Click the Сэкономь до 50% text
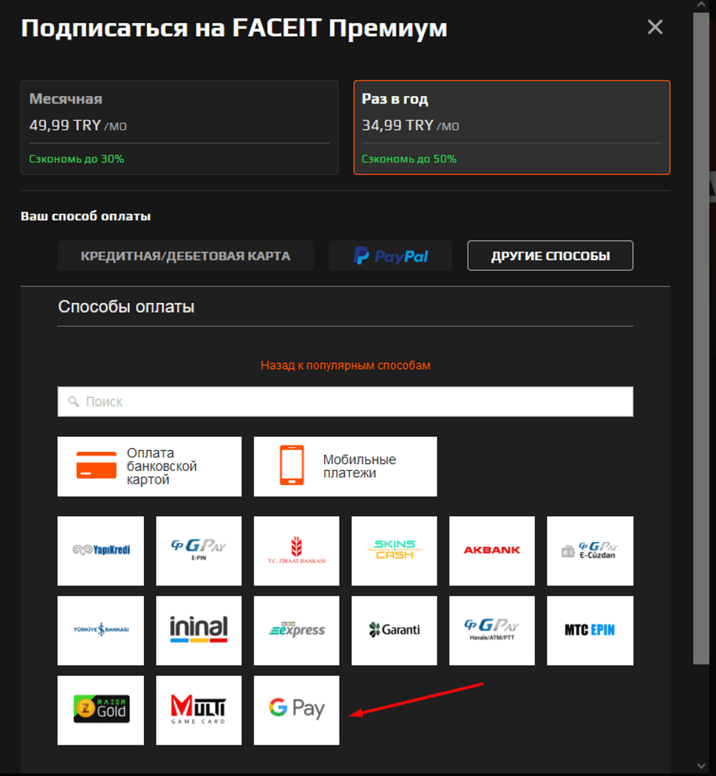716x776 pixels. 409,159
